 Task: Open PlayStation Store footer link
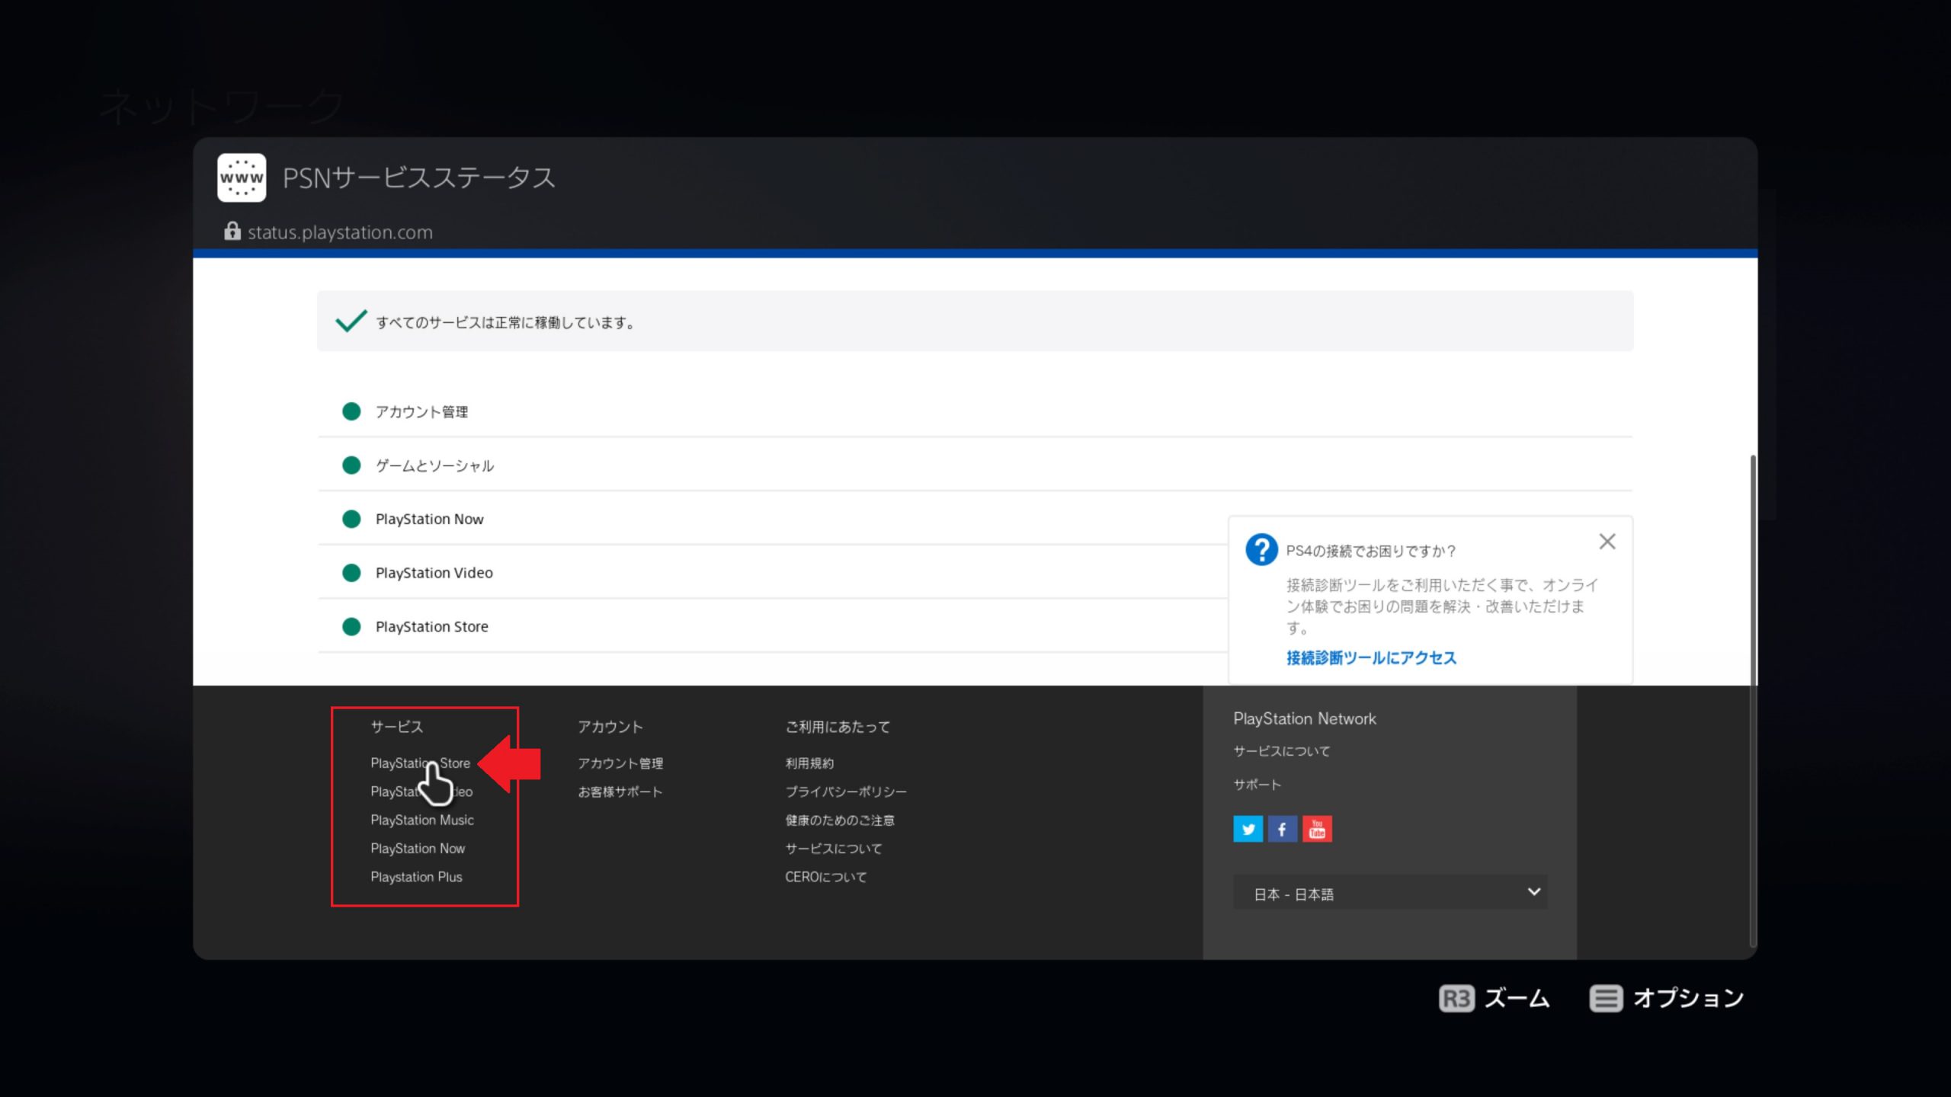[x=420, y=763]
